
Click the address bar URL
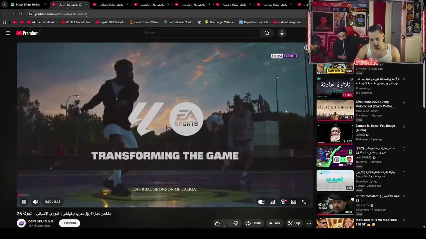(x=61, y=14)
